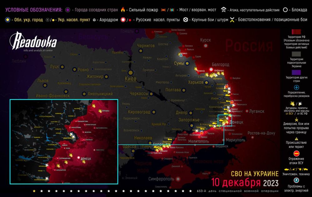This screenshot has height=197, width=312.
Task: Click the Аэродром airfield legend icon
Action: coord(95,20)
